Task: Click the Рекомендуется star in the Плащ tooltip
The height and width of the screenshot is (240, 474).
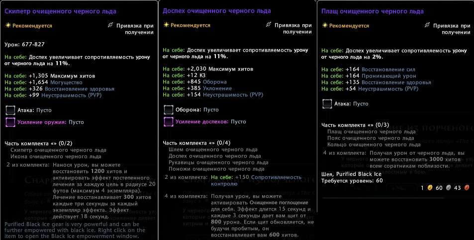Action: pyautogui.click(x=324, y=25)
